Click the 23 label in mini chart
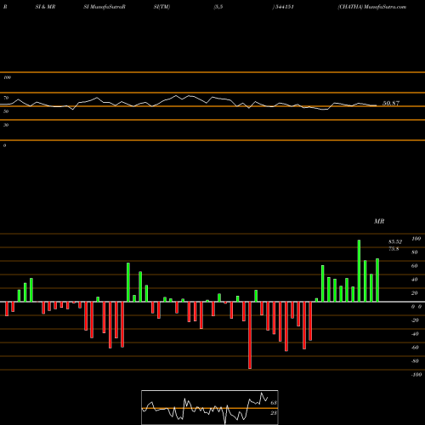The height and width of the screenshot is (425, 425). click(x=274, y=413)
